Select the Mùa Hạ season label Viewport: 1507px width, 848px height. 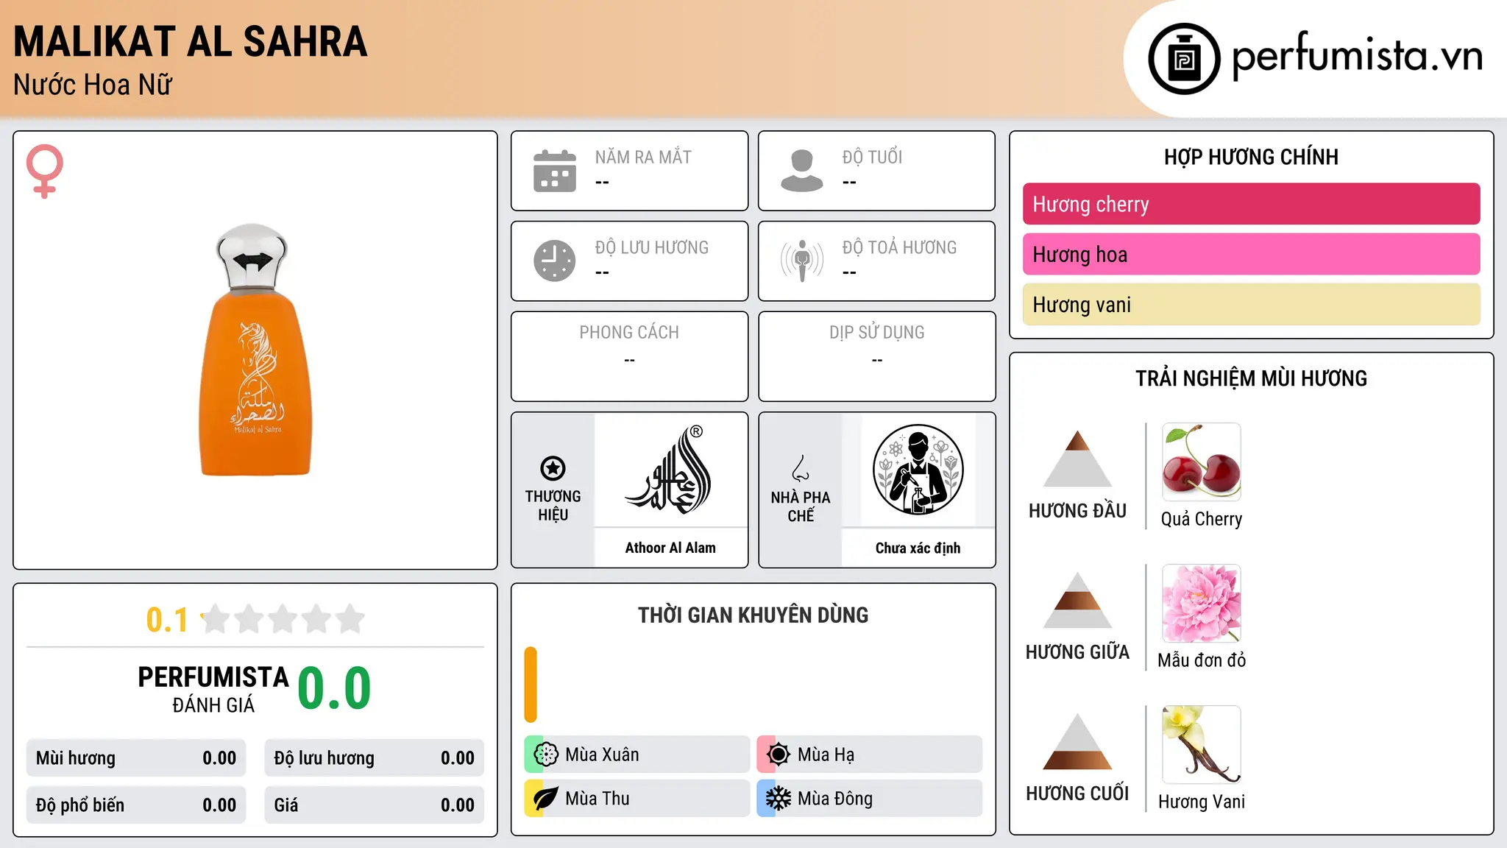click(826, 755)
